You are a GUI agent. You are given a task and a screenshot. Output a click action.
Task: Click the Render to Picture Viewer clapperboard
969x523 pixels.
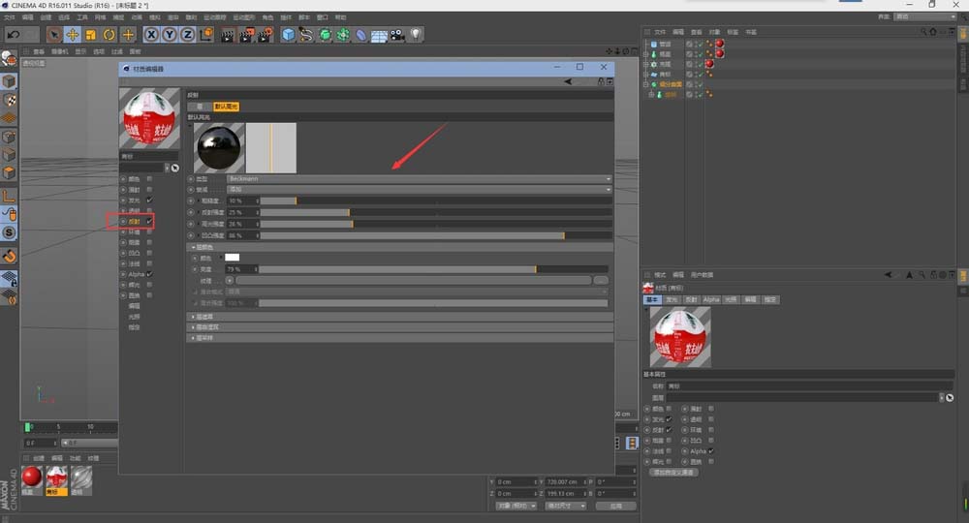pyautogui.click(x=246, y=34)
